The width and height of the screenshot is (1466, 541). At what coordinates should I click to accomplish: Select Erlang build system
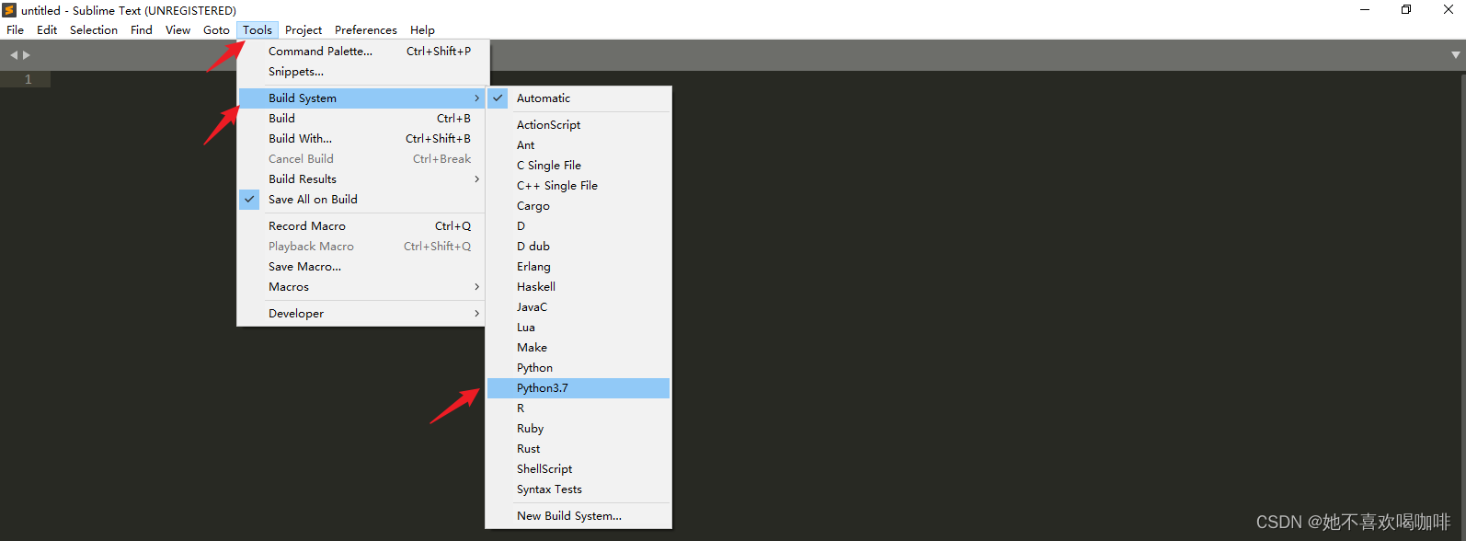(578, 266)
